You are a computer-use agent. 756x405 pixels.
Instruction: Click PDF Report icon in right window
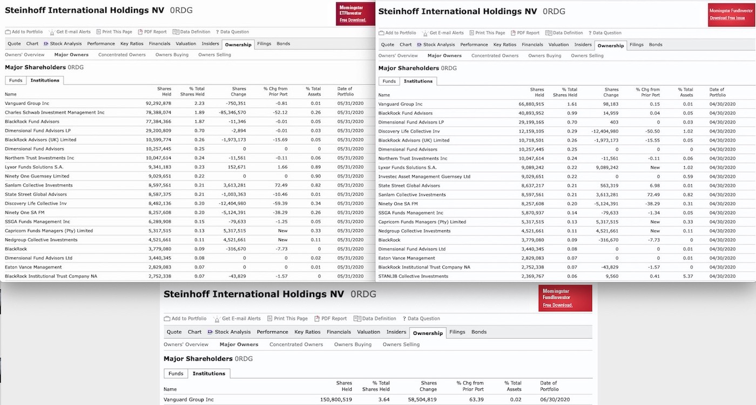coord(513,33)
